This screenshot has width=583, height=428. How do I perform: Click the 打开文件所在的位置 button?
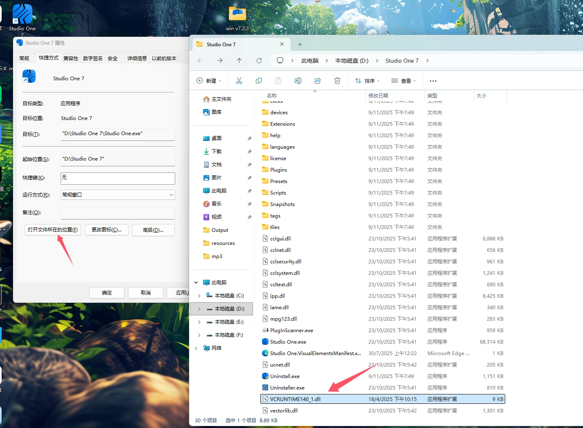pos(53,230)
